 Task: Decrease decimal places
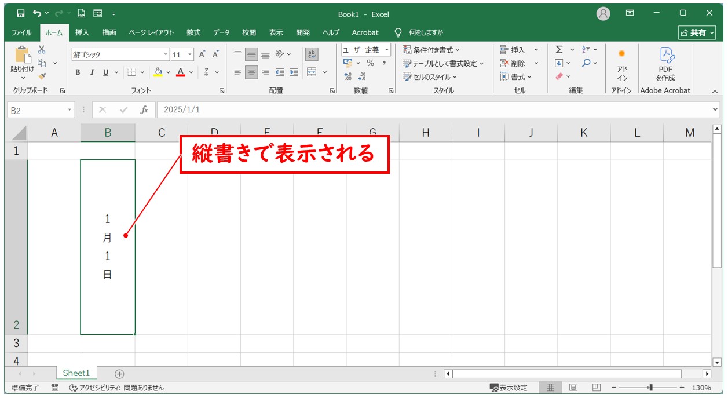point(362,76)
